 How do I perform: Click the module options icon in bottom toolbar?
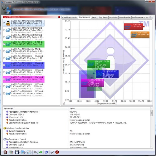point(5,152)
